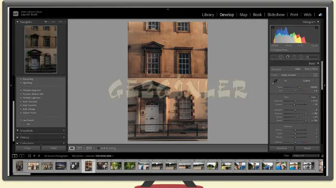
Task: Open the Slideshow module
Action: pyautogui.click(x=276, y=15)
